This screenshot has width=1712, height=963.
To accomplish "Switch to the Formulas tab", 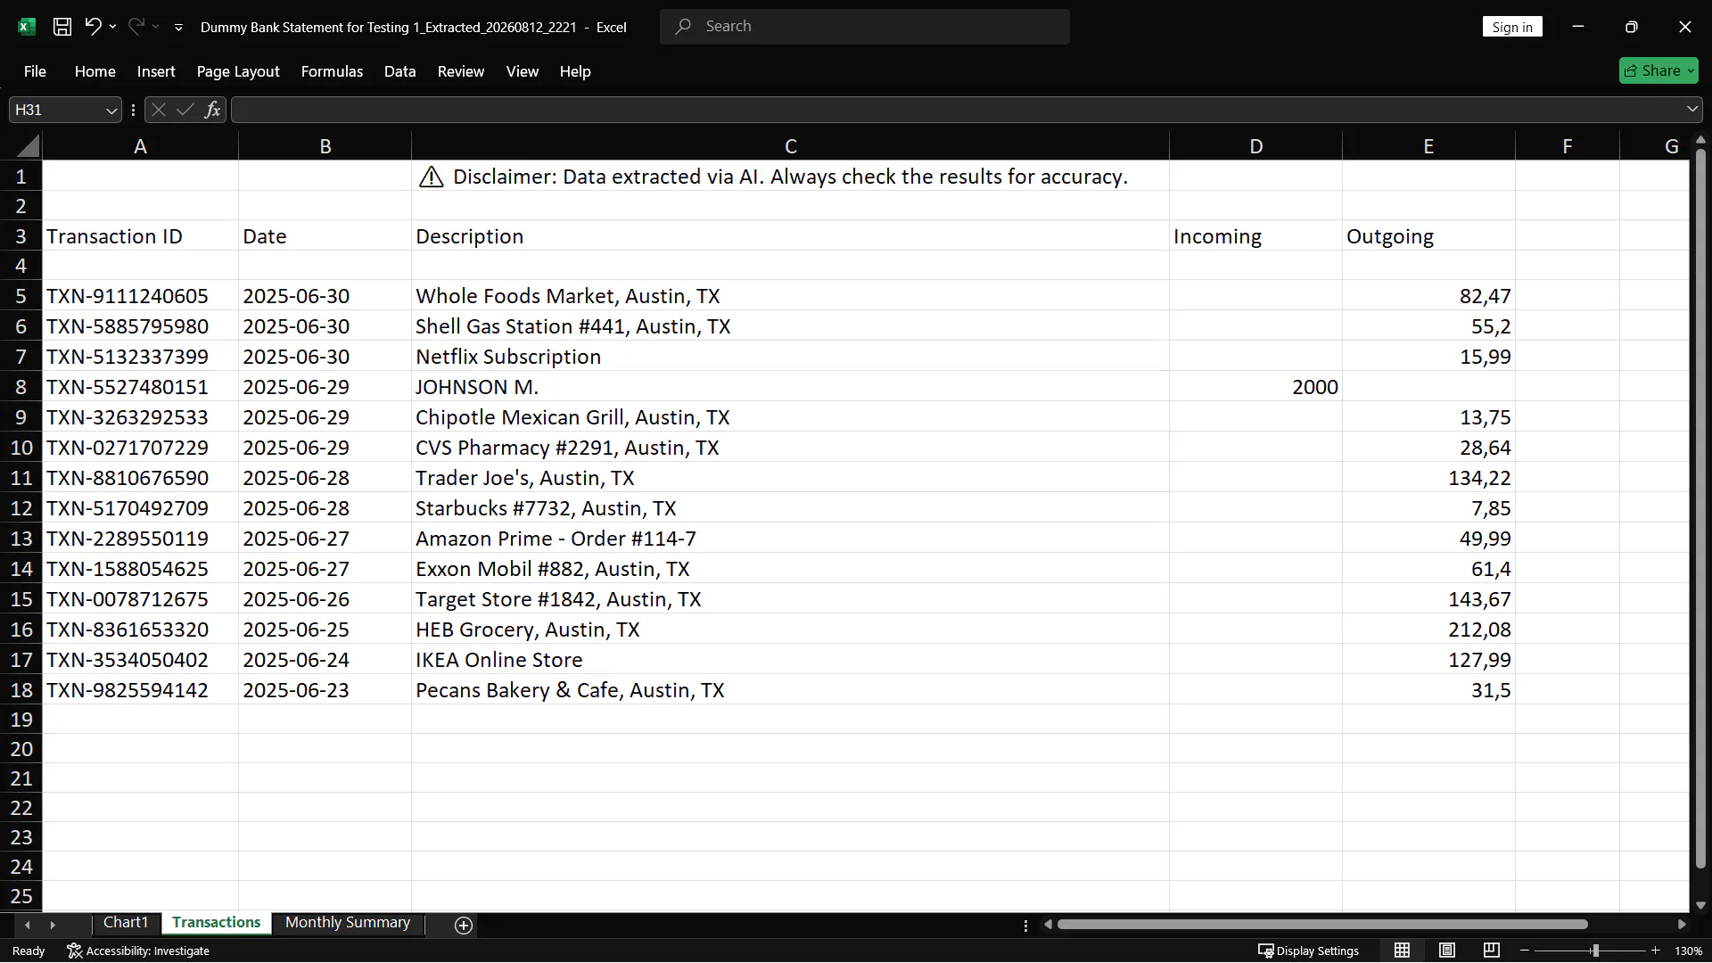I will pos(332,71).
